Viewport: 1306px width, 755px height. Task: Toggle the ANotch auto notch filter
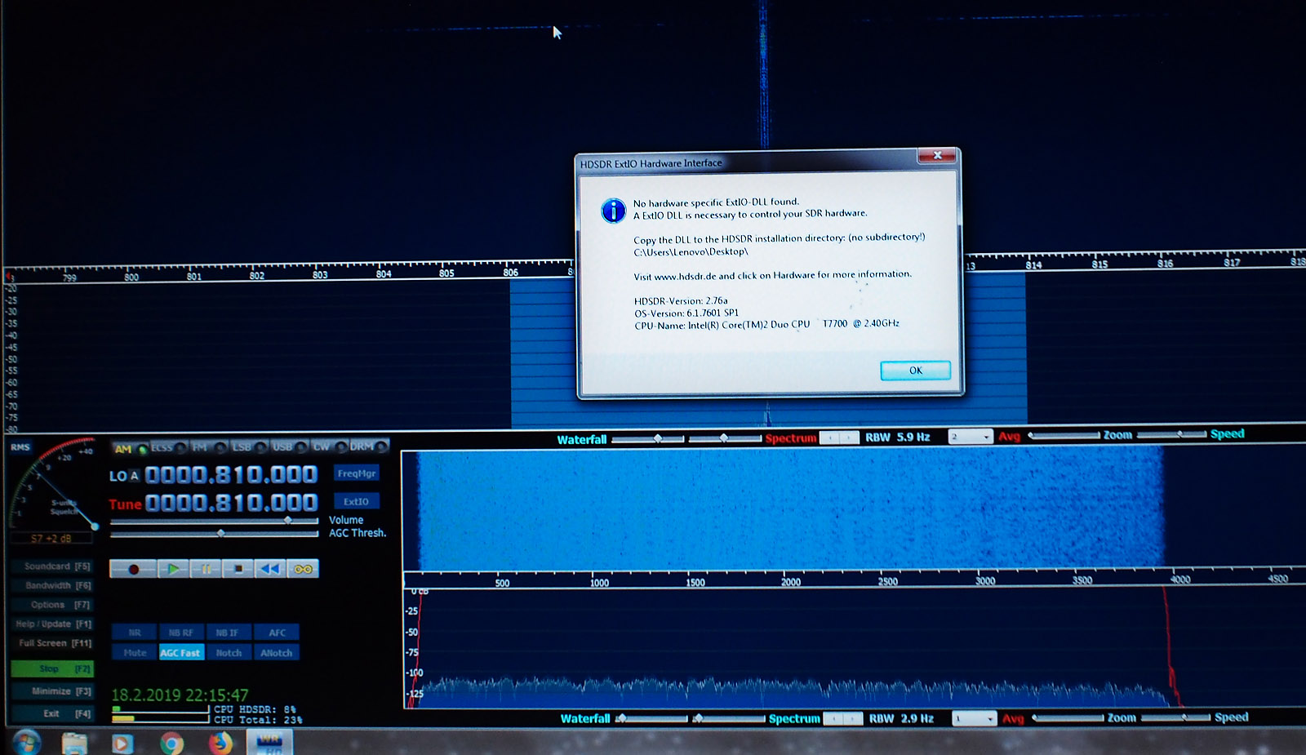coord(277,653)
